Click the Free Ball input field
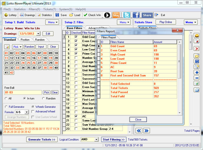 coord(23,92)
